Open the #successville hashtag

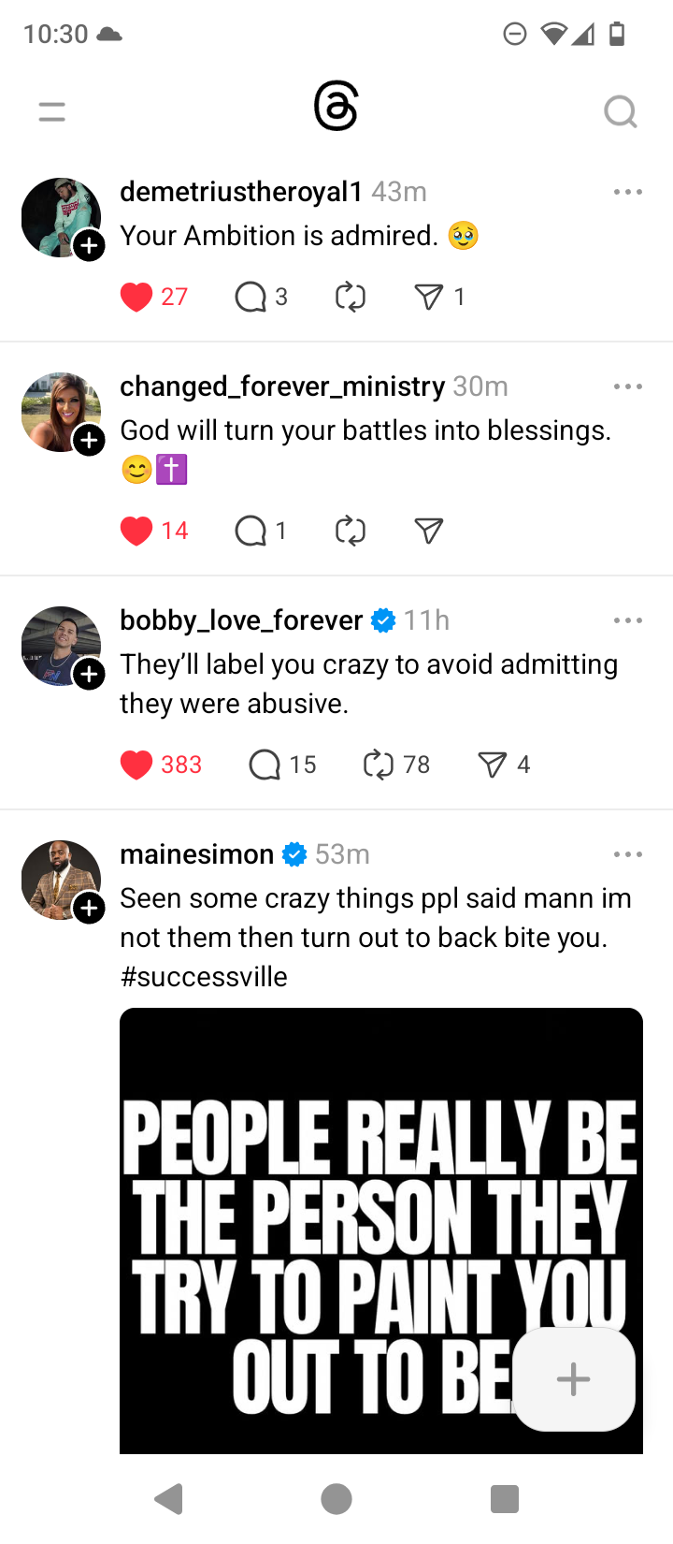click(204, 977)
